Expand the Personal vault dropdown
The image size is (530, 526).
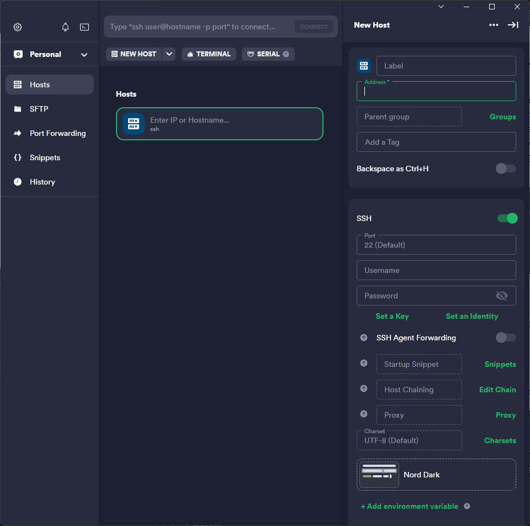tap(84, 55)
